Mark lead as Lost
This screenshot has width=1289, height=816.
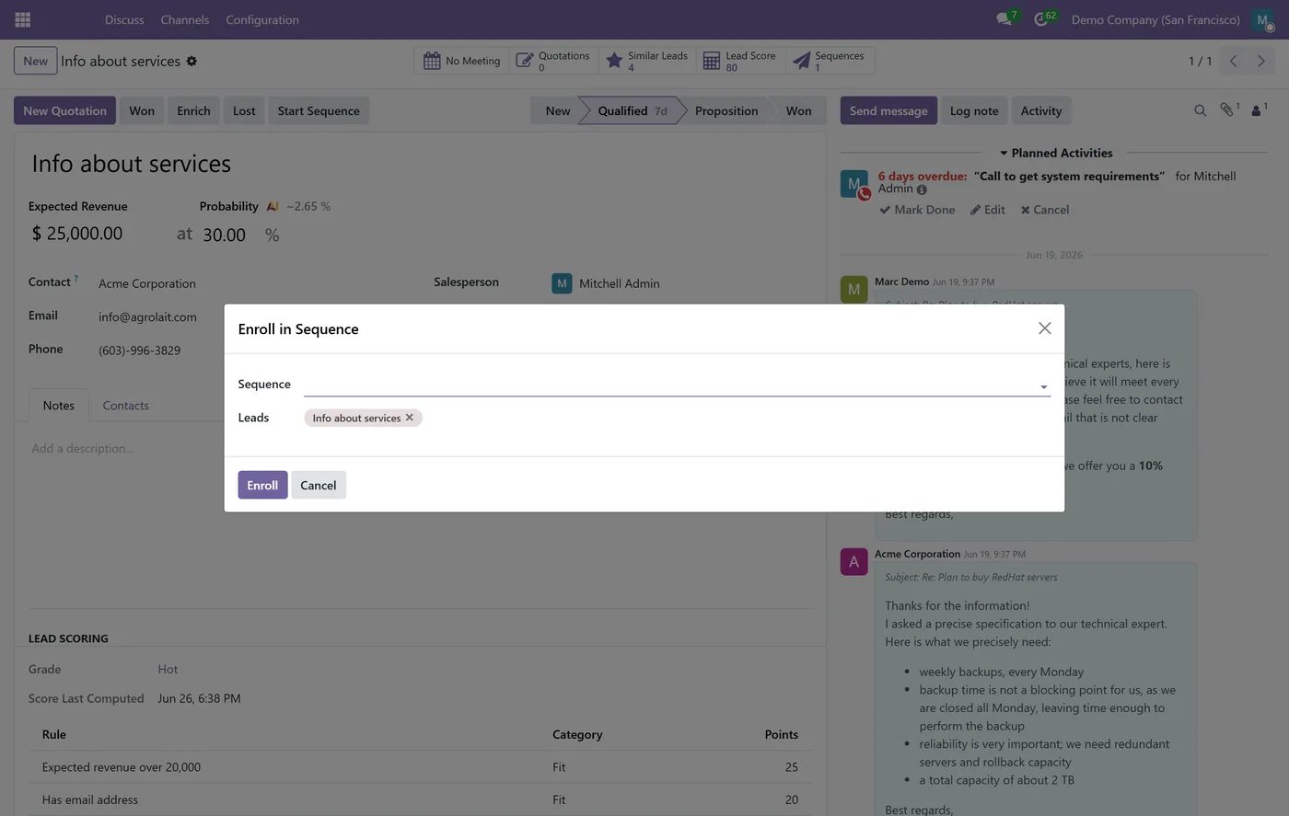(244, 110)
